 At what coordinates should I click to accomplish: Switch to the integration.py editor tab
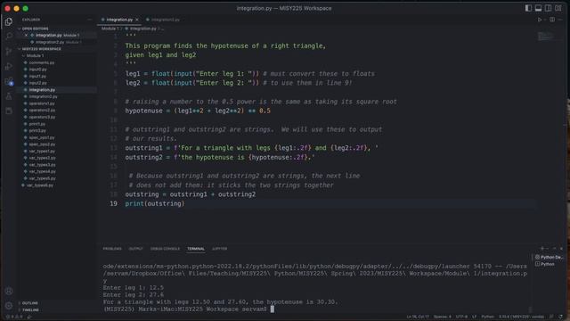119,20
